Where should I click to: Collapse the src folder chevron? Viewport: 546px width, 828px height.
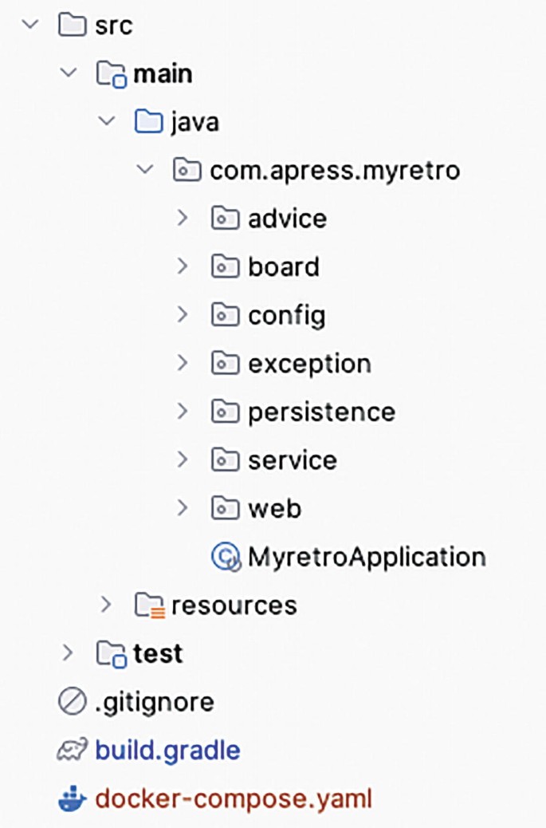pos(29,25)
